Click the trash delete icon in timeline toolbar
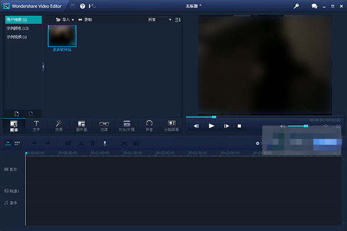Screen dimensions: 347x231 tap(93, 144)
